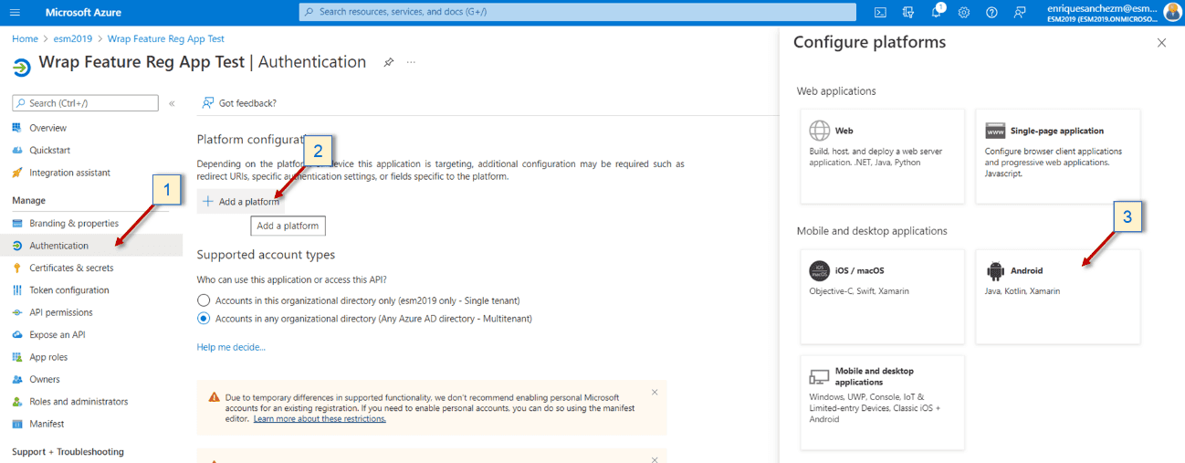Open the Help question mark icon
The image size is (1185, 463).
point(992,12)
